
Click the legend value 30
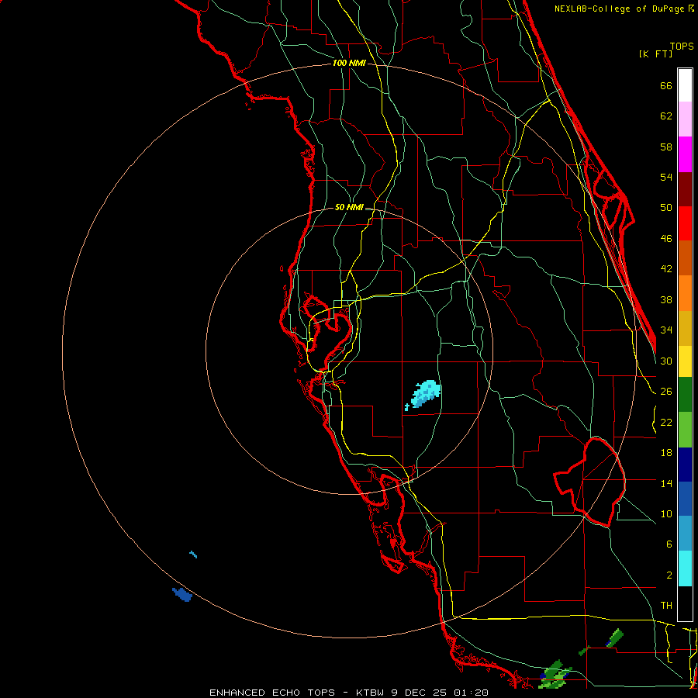pyautogui.click(x=666, y=361)
